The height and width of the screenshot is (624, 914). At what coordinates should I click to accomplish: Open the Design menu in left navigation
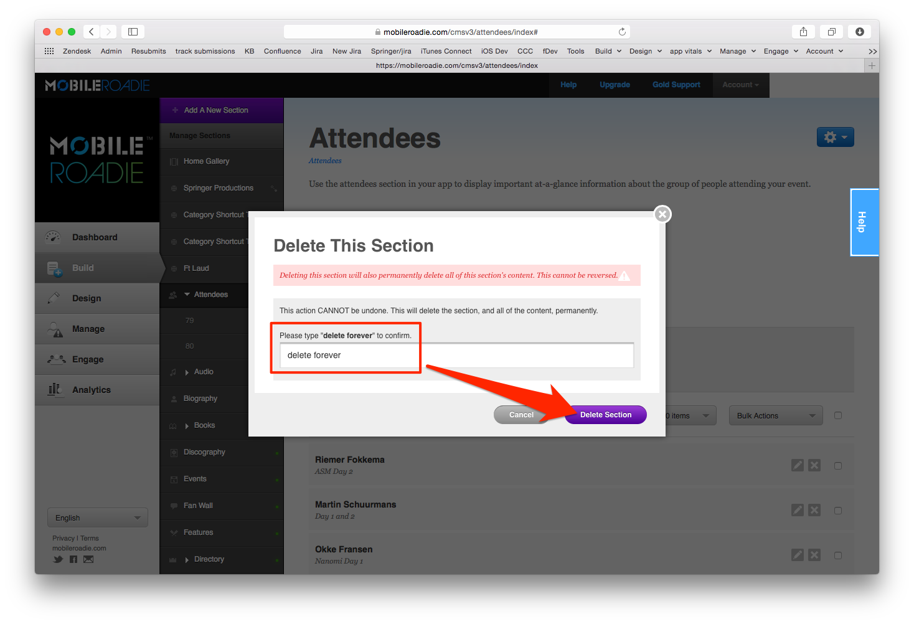tap(87, 298)
